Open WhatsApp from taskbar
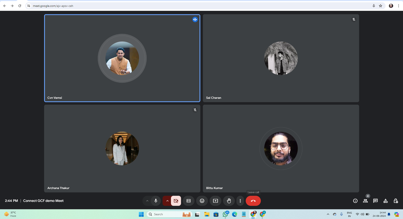Screen dimensions: 403x219 [x=225, y=214]
